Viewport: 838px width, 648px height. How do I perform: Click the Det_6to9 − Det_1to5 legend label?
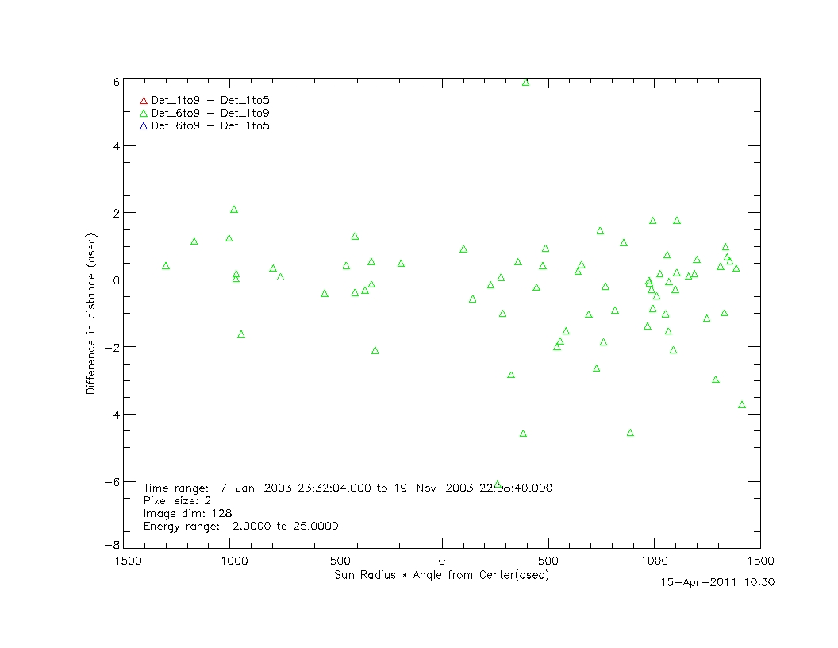tap(210, 126)
